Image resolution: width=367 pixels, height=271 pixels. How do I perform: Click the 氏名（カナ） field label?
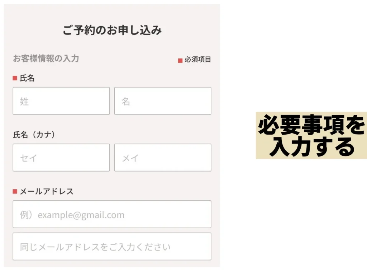(34, 135)
